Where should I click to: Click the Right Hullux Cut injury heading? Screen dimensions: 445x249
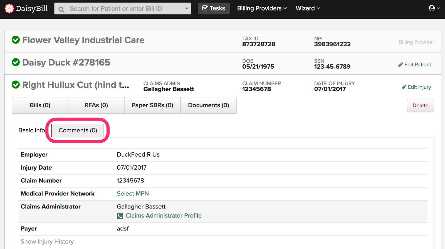pyautogui.click(x=76, y=85)
